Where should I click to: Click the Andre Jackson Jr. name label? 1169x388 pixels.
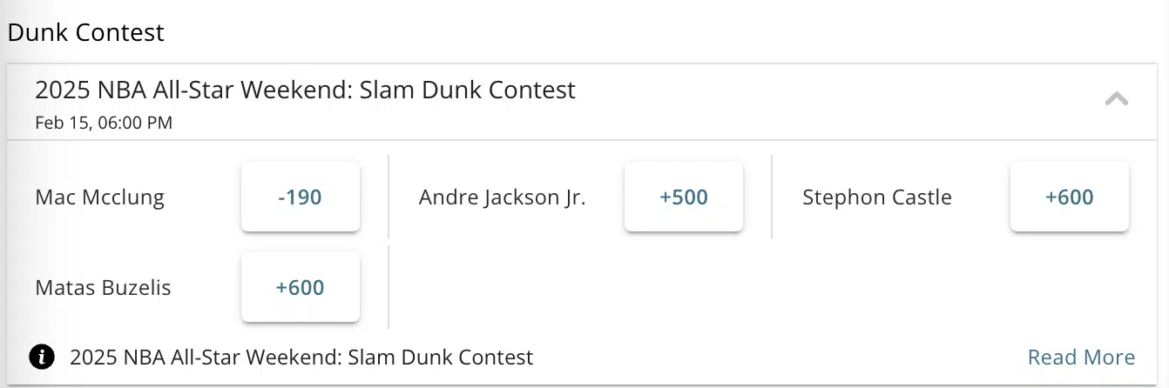coord(502,197)
